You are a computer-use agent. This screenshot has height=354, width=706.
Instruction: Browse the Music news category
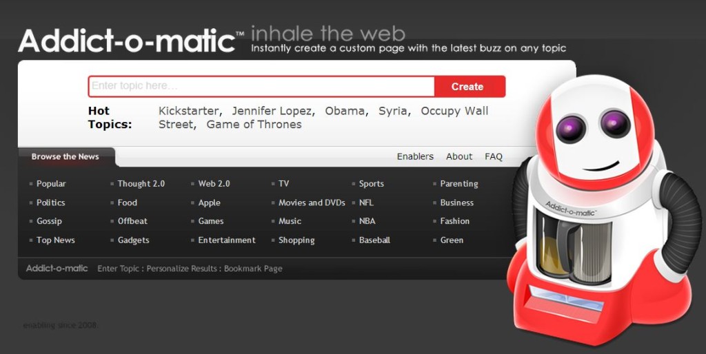click(x=290, y=221)
